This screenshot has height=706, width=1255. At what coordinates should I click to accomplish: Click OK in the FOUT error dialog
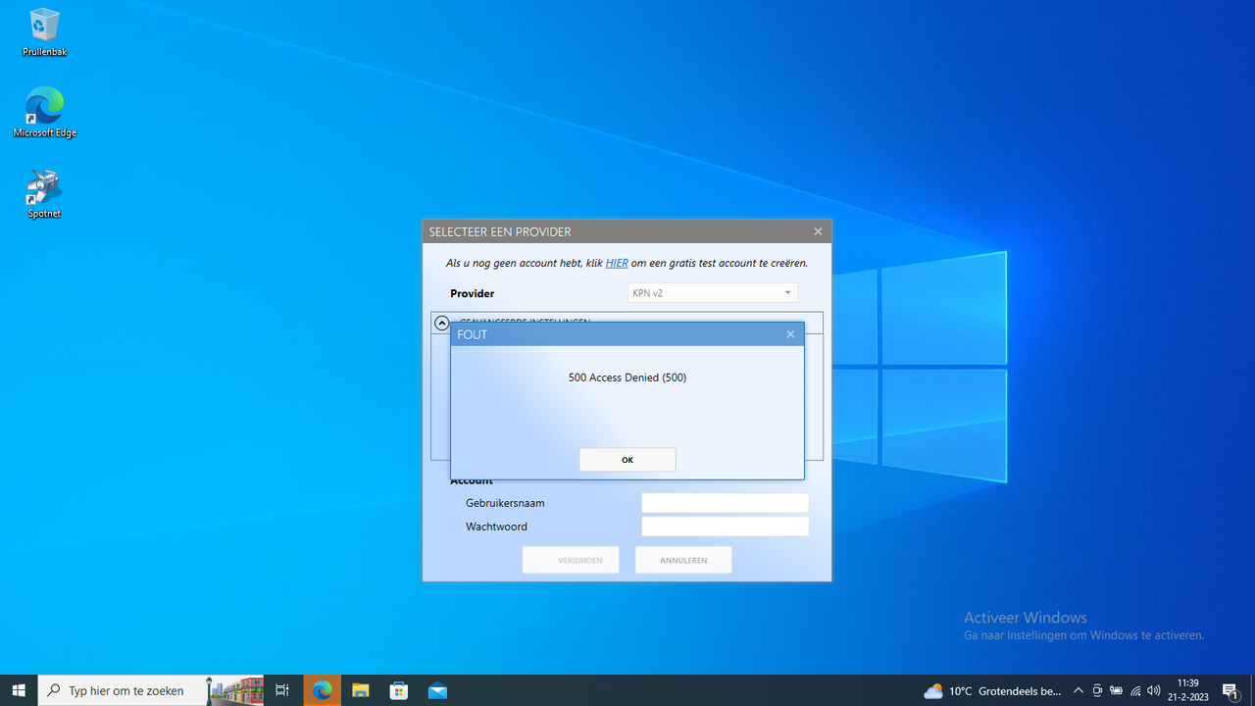click(627, 460)
